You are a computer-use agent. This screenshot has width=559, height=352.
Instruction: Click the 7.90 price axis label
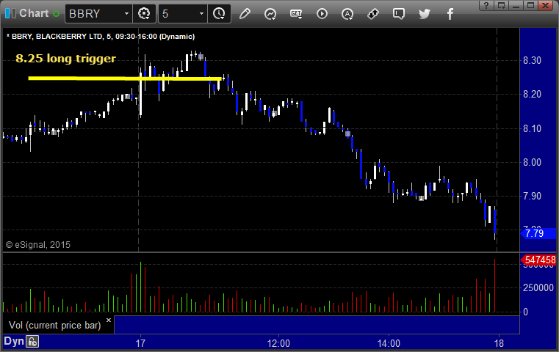(x=532, y=196)
